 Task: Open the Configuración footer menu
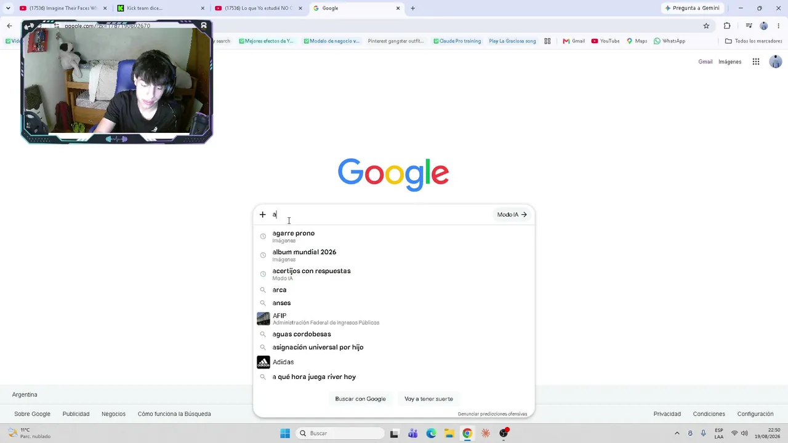pos(755,414)
